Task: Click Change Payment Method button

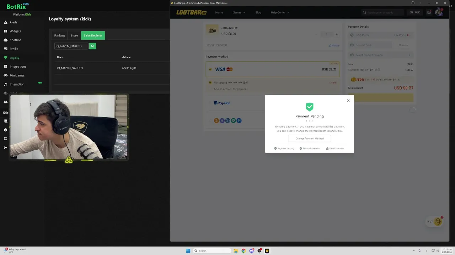Action: click(310, 138)
